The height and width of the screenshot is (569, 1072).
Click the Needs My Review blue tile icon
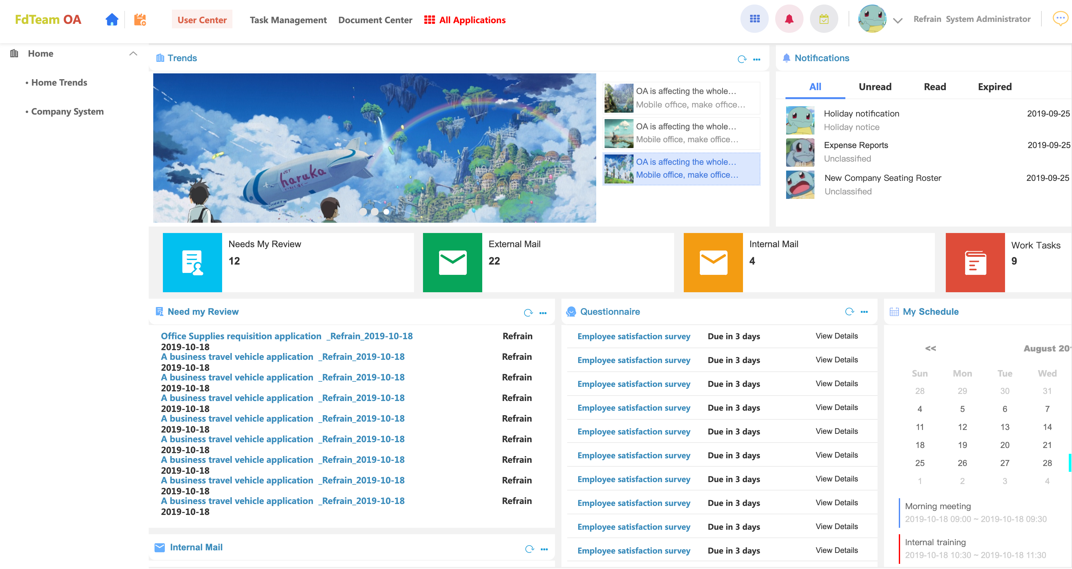[192, 262]
